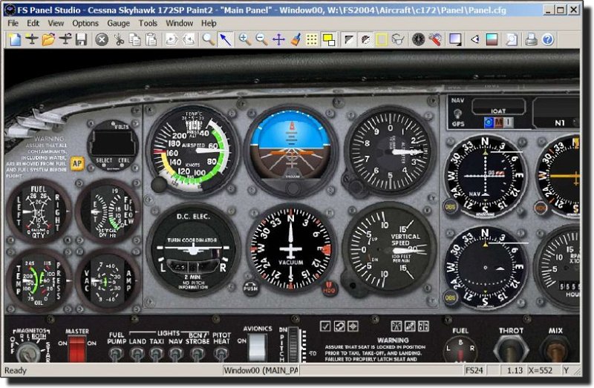Image resolution: width=594 pixels, height=388 pixels.
Task: Zoom in with plus magnifier icon
Action: [x=244, y=39]
